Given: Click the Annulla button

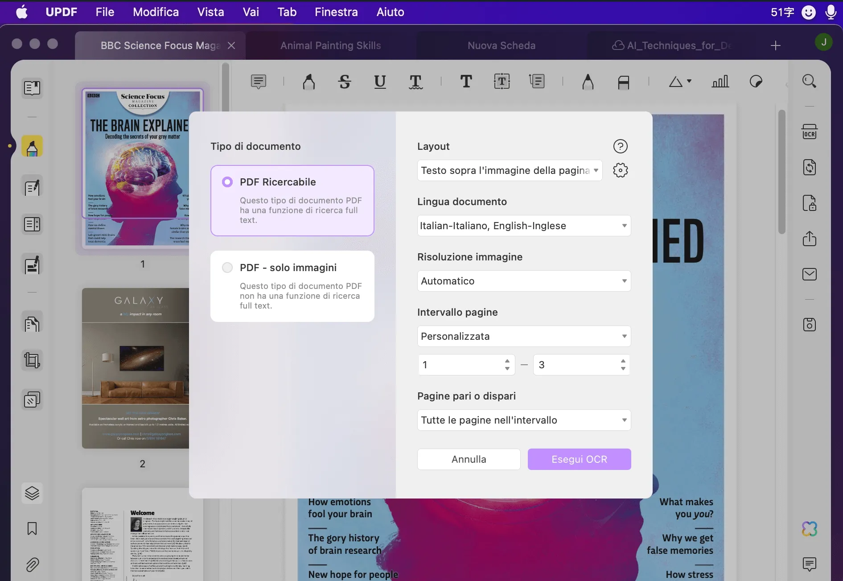Looking at the screenshot, I should pyautogui.click(x=469, y=459).
